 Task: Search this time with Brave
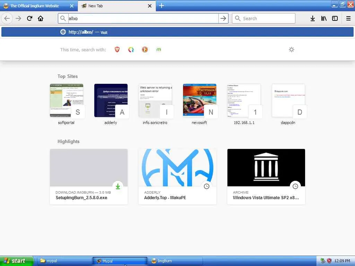[x=117, y=50]
